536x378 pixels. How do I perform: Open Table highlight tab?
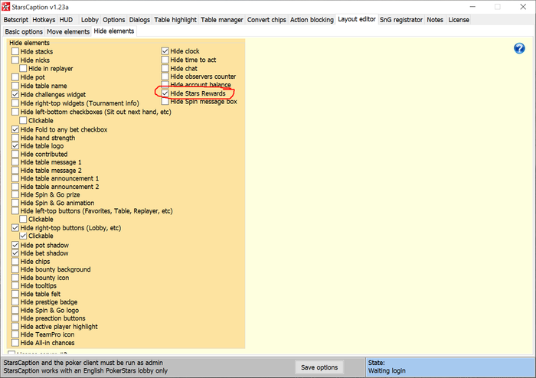click(175, 20)
